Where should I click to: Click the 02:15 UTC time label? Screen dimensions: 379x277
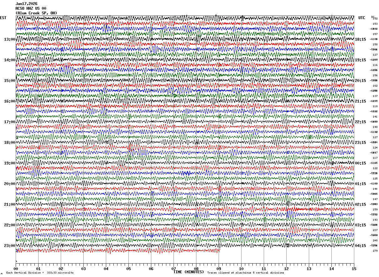[361, 204]
